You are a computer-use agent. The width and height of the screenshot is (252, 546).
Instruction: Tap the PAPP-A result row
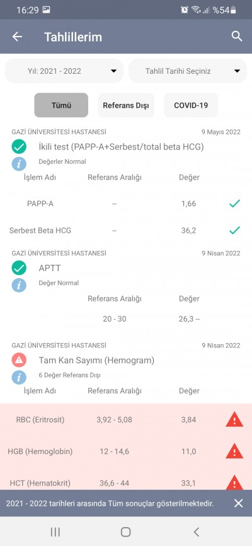[x=126, y=204]
